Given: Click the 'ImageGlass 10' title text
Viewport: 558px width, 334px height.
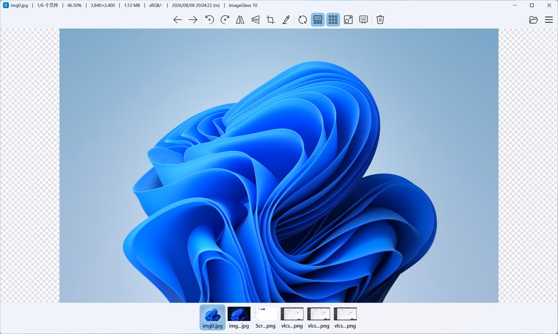Looking at the screenshot, I should coord(243,6).
